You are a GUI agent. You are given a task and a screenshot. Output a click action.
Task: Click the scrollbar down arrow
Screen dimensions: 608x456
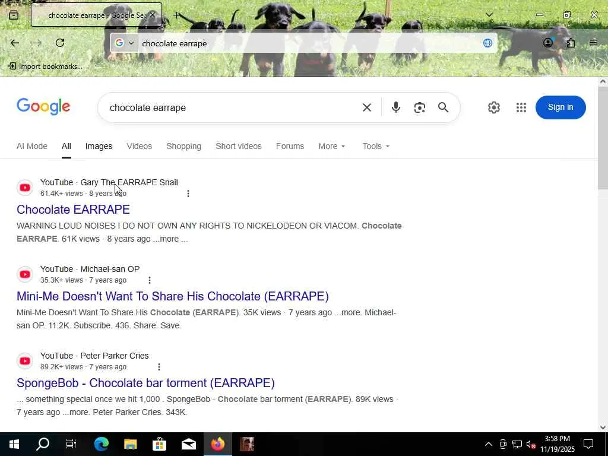point(603,427)
